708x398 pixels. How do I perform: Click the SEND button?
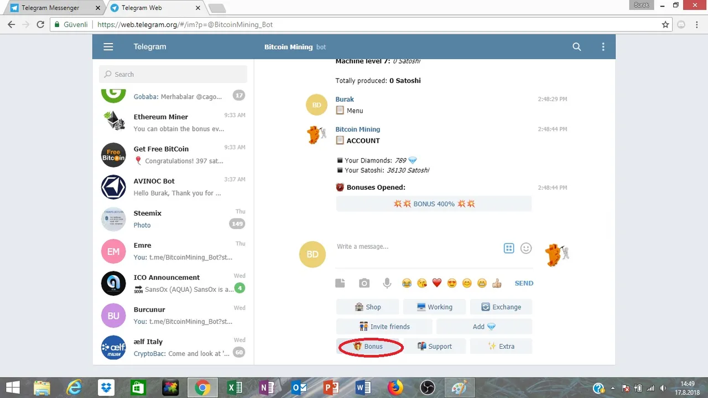pos(524,283)
